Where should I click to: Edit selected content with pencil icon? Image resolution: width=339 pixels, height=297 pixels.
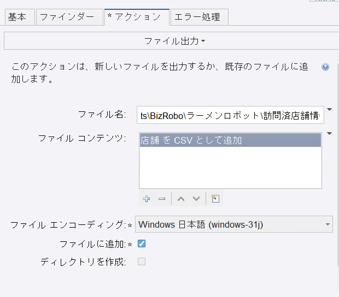[215, 199]
